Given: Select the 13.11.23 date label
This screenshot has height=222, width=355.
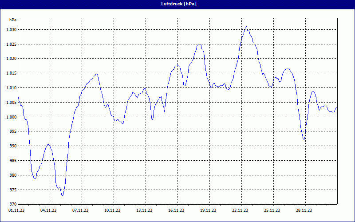Looking at the screenshot, I should coord(144,210).
